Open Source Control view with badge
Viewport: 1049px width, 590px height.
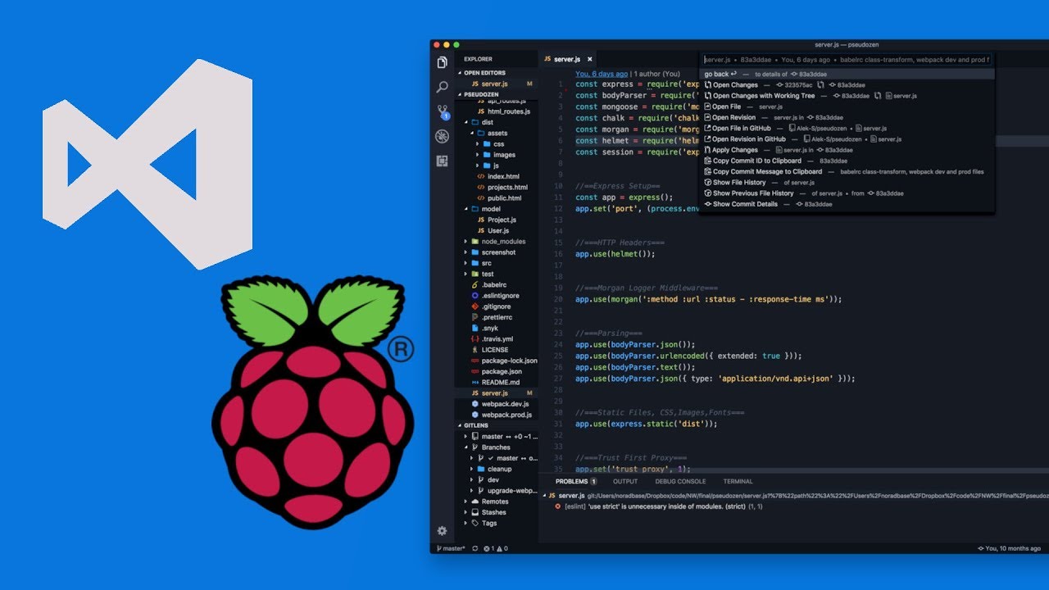tap(443, 111)
